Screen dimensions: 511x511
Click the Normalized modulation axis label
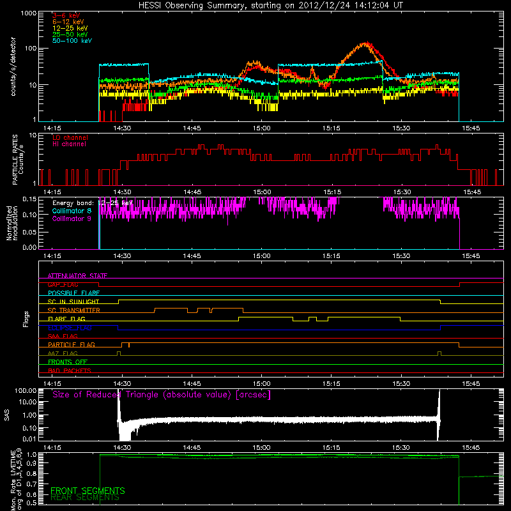click(12, 223)
